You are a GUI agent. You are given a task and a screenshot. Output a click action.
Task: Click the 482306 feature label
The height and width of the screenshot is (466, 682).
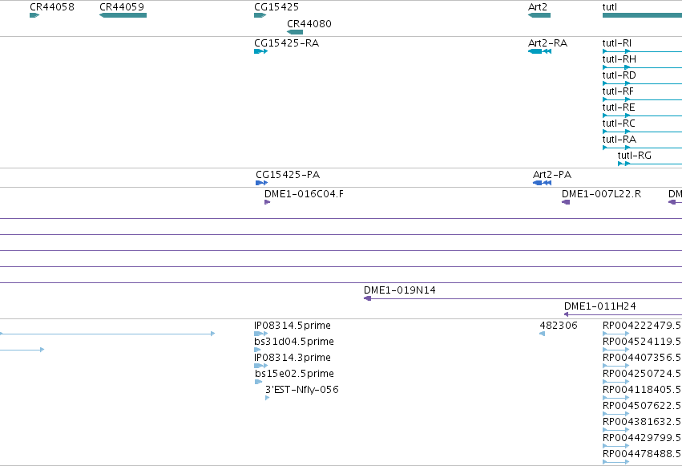(559, 326)
